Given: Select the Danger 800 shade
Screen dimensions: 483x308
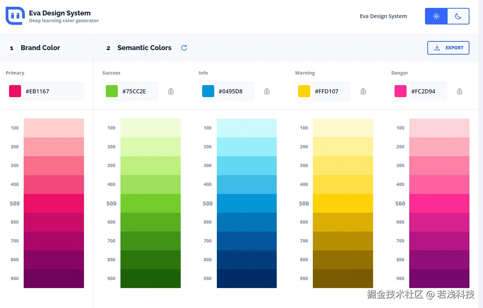Looking at the screenshot, I should coord(439,260).
